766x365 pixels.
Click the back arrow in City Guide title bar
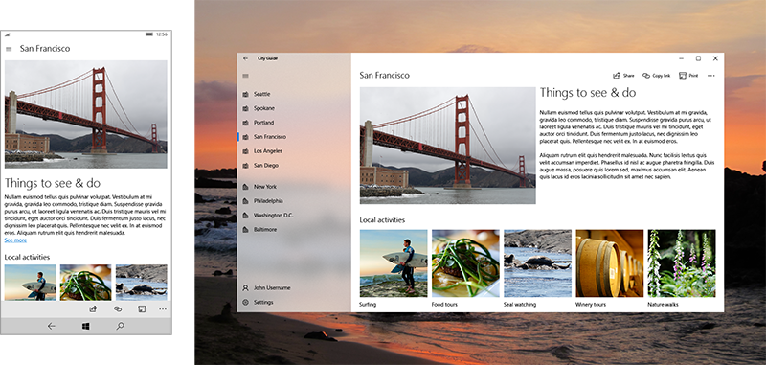click(x=245, y=58)
